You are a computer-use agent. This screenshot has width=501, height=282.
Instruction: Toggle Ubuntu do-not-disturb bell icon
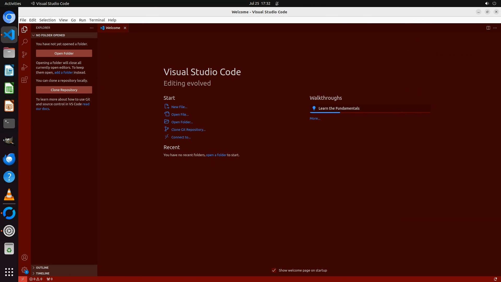[x=277, y=3]
